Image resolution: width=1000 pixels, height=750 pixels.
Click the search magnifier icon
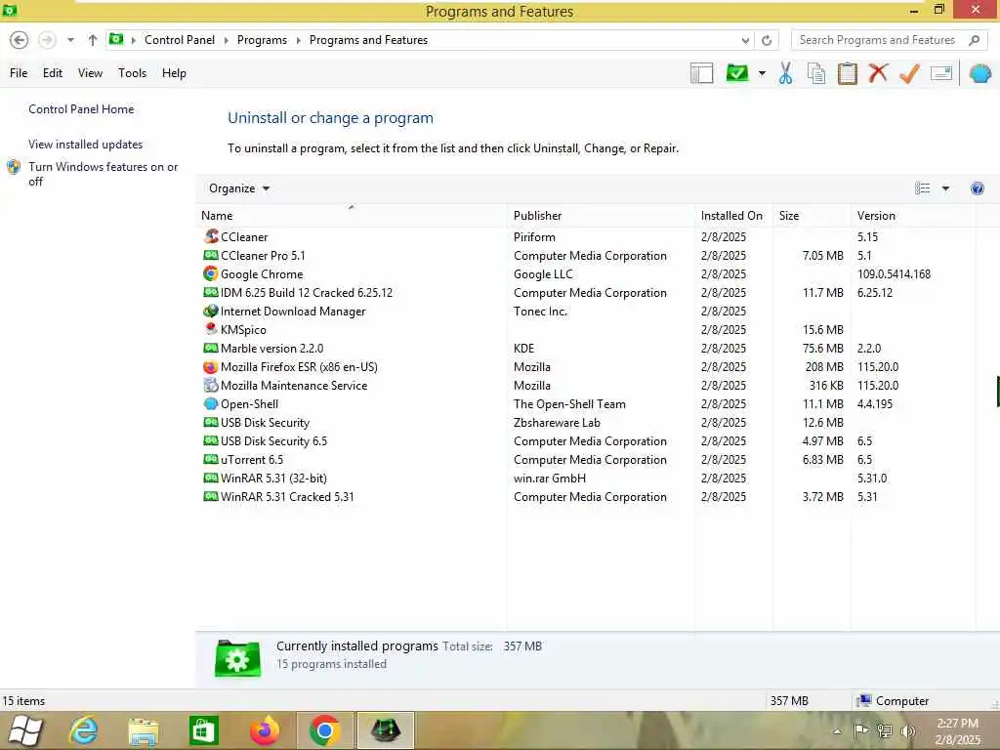[x=974, y=40]
